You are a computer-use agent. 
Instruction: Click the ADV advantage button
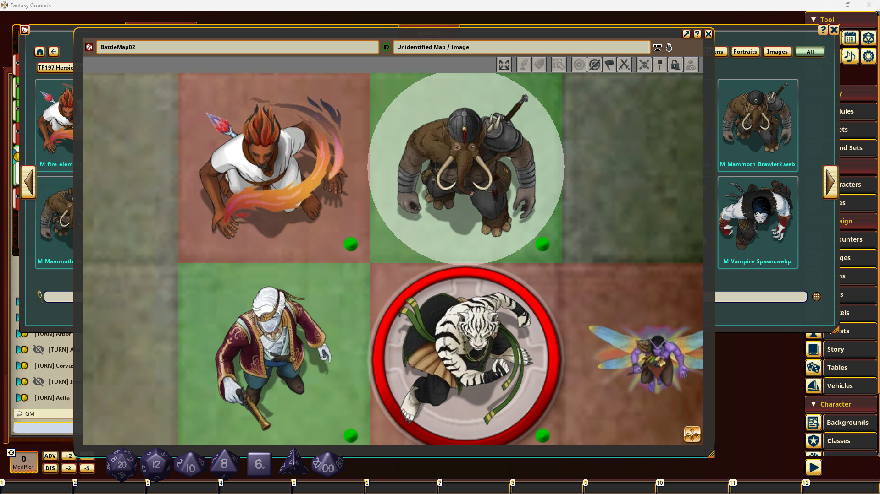click(x=50, y=456)
